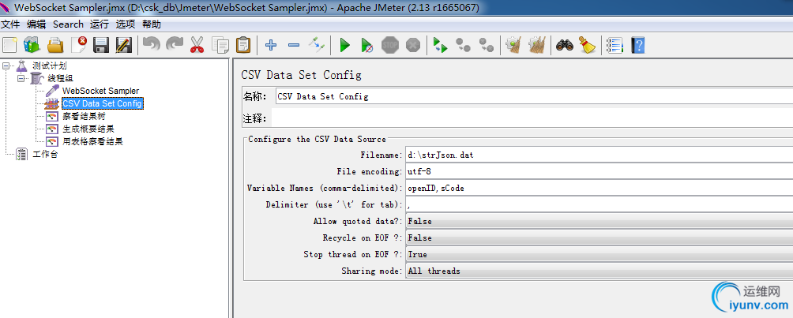Select 线程组 in the tree

click(61, 78)
